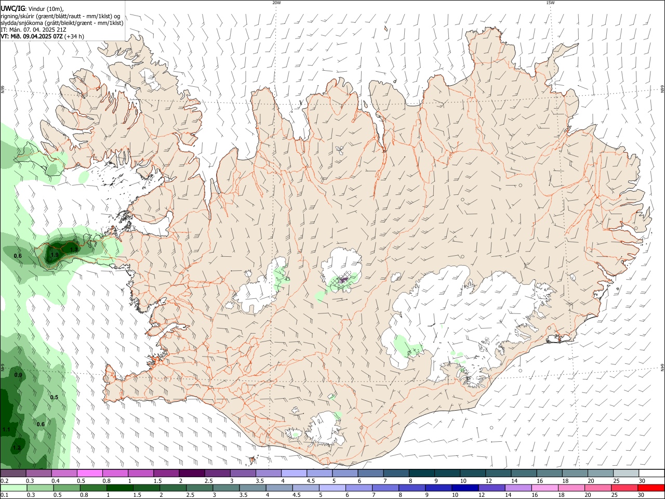Click the 1.1 precipitation value on map

(6, 430)
